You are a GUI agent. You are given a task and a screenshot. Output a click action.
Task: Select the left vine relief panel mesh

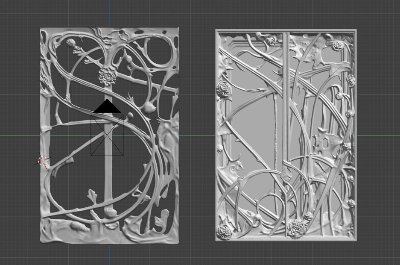click(x=109, y=135)
